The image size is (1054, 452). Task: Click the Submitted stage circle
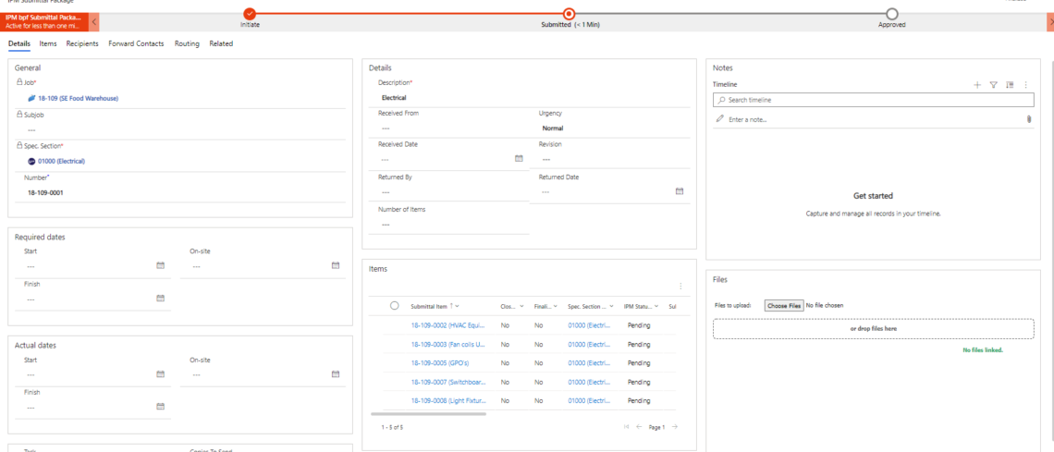click(x=570, y=14)
